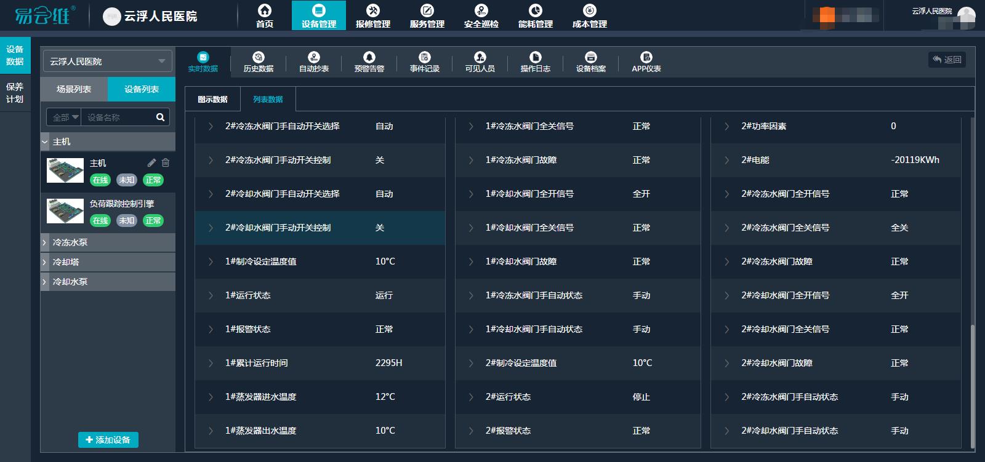The height and width of the screenshot is (462, 985).
Task: Click the 设备名称 search input field
Action: (117, 117)
